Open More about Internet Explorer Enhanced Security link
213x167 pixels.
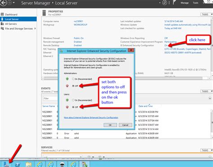tap(91, 117)
